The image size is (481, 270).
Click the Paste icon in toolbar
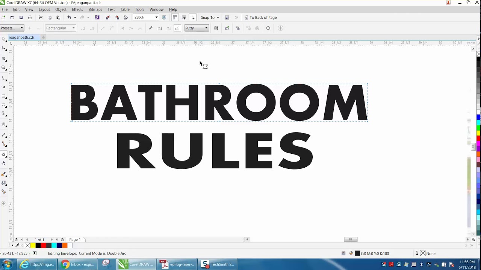coord(58,18)
